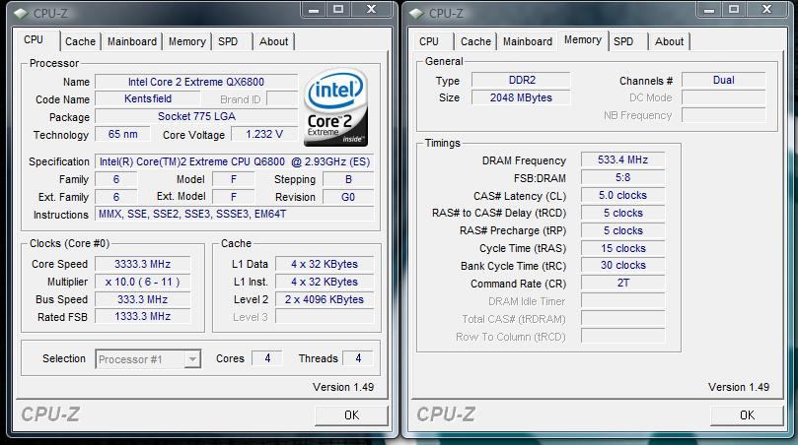Screen dimensions: 798x445
Task: Close the left CPU-Z window
Action: [x=372, y=10]
